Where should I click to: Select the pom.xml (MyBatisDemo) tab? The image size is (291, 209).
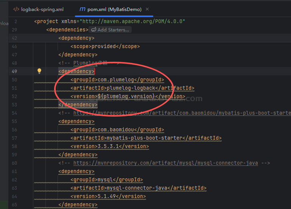click(114, 9)
